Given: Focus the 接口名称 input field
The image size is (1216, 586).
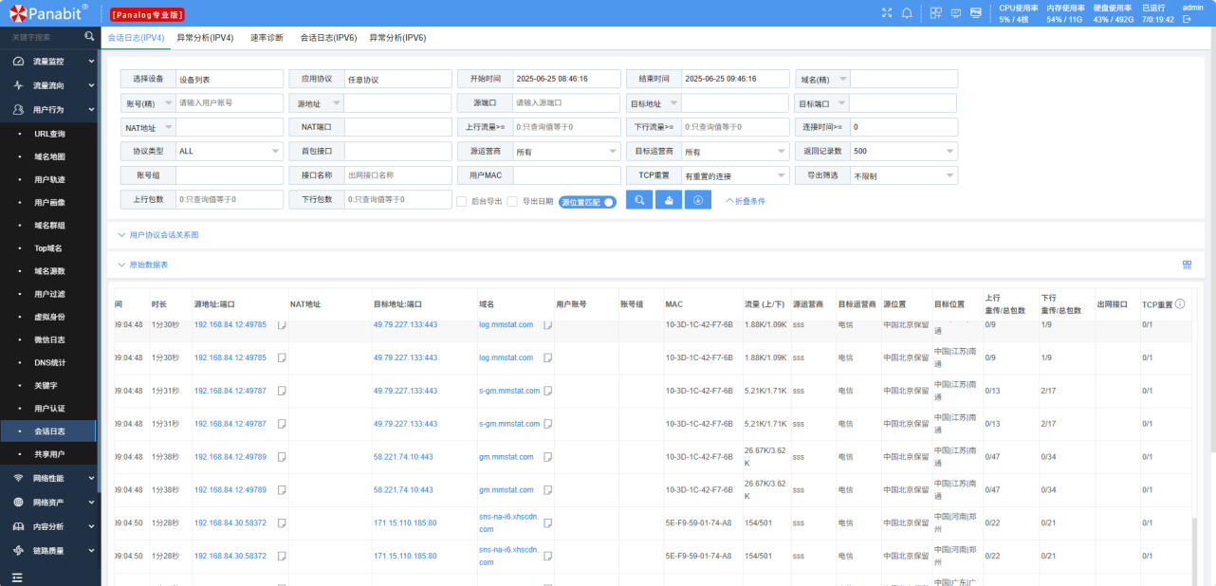Looking at the screenshot, I should (x=398, y=175).
